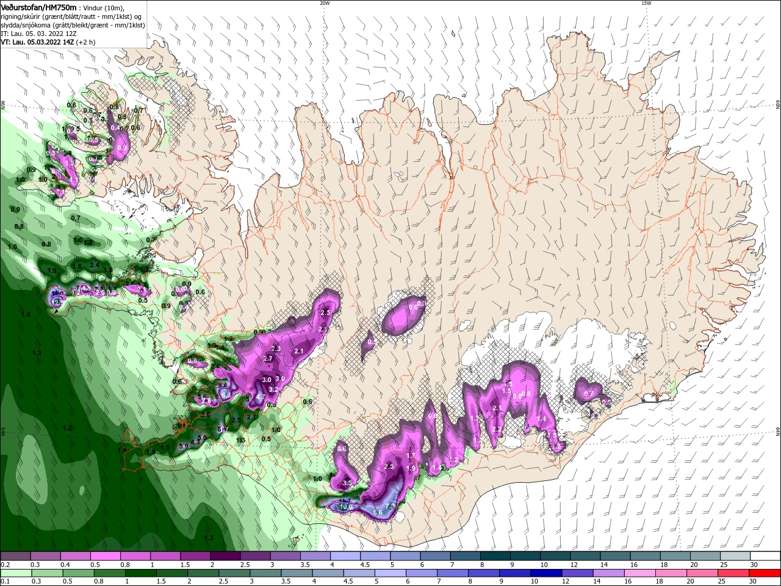Select the royal blue swatch at 9 in bottom legend
Image resolution: width=781 pixels, height=586 pixels.
click(515, 573)
